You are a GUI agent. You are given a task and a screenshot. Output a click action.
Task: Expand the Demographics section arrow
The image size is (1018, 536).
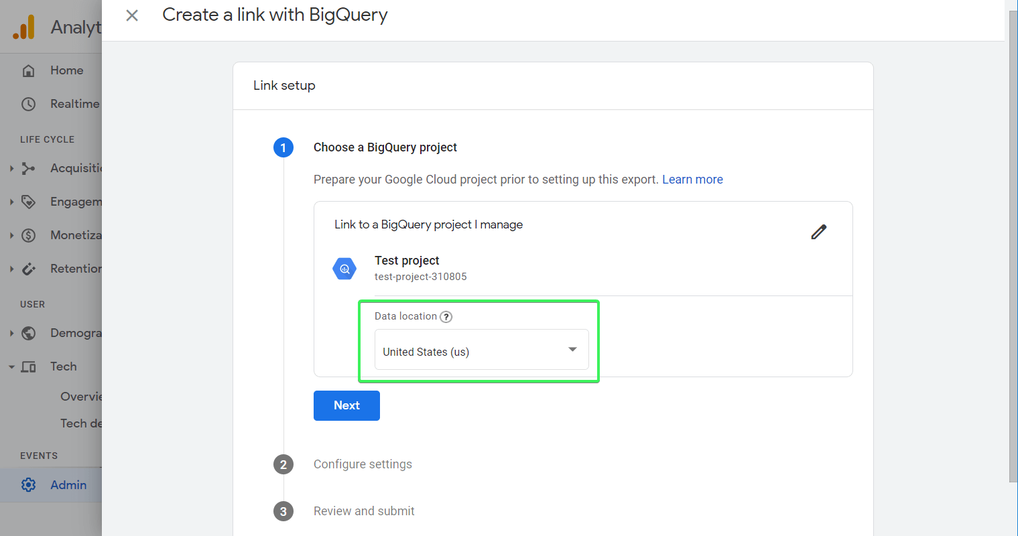[x=11, y=333]
